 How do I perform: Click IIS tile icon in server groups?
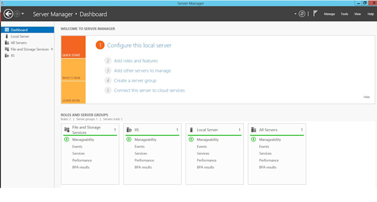click(x=129, y=130)
